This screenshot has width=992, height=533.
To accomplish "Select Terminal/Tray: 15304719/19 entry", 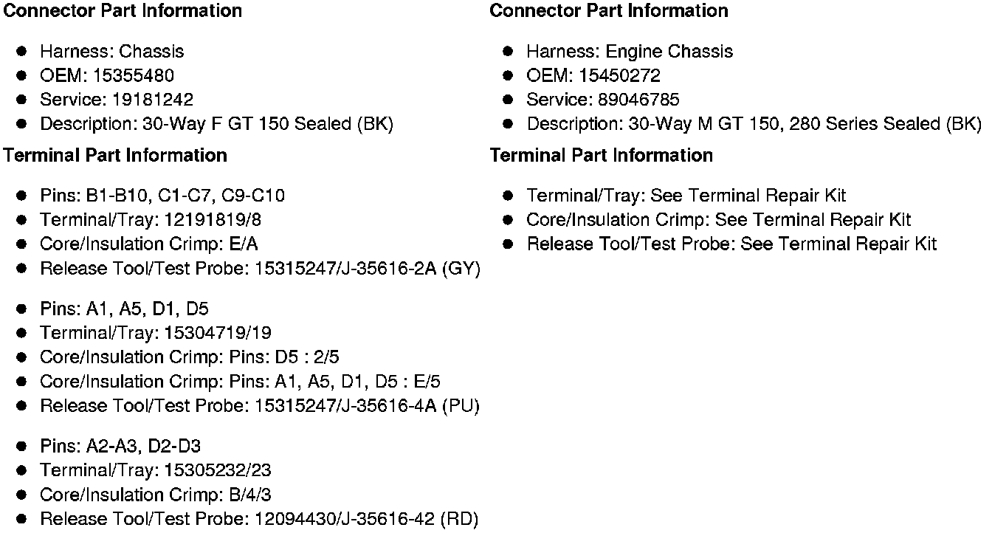I will [x=156, y=334].
